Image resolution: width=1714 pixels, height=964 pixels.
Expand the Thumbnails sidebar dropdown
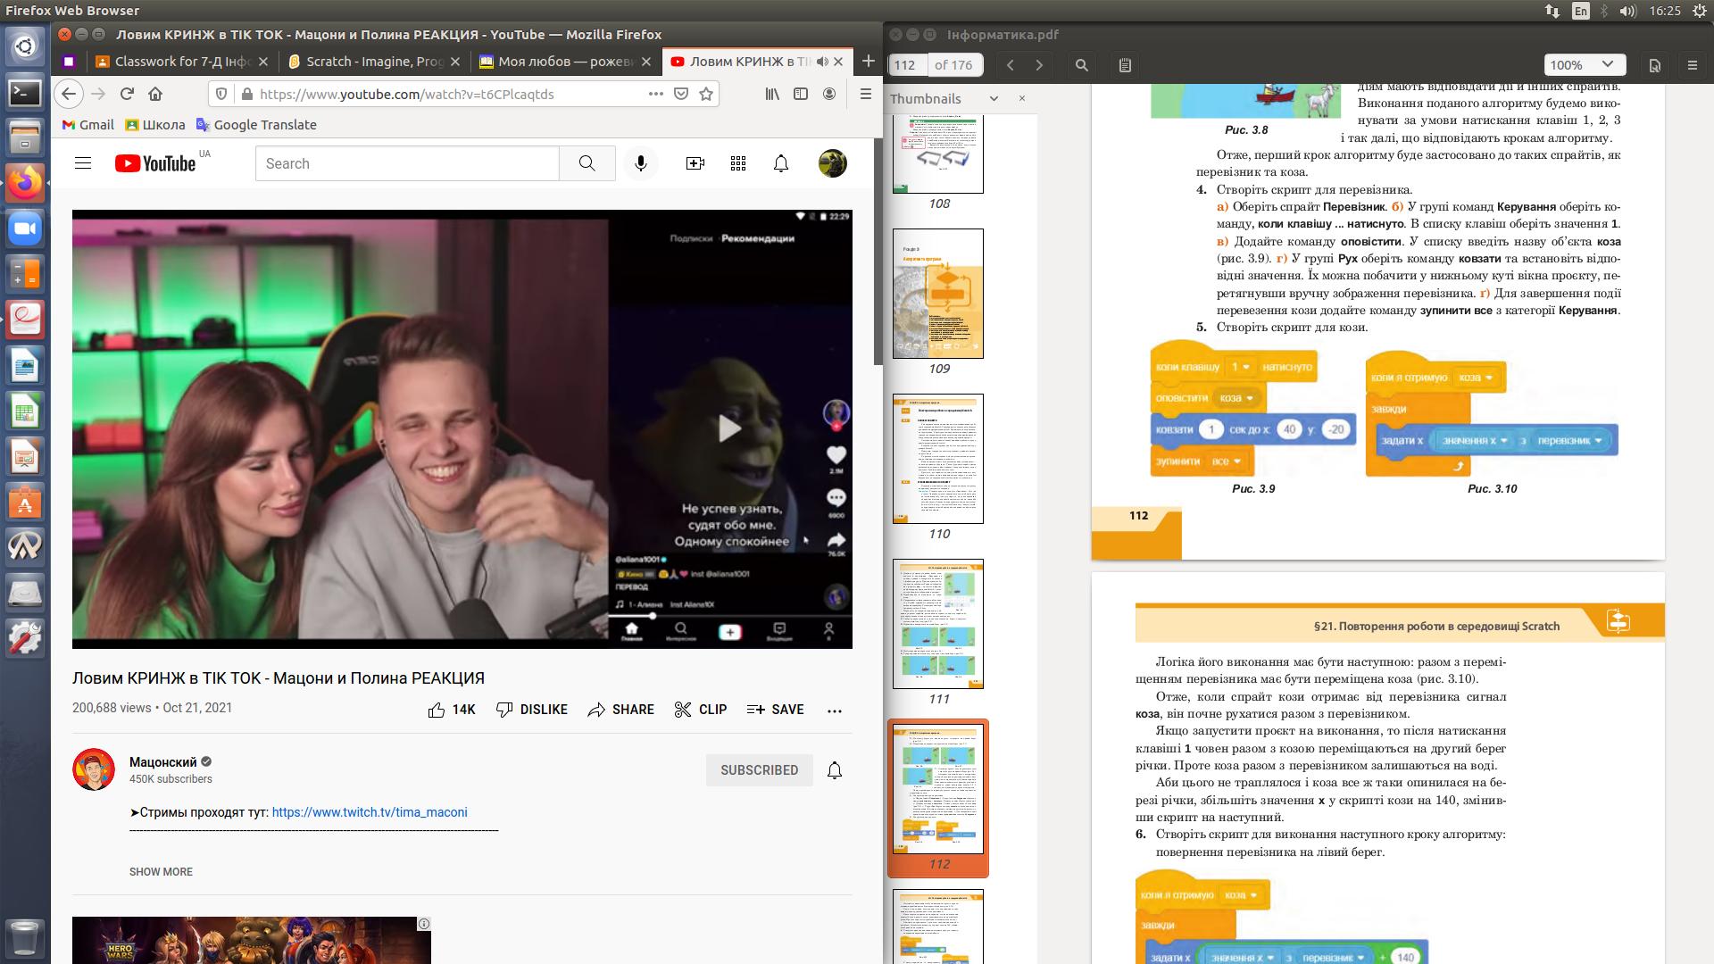994,99
